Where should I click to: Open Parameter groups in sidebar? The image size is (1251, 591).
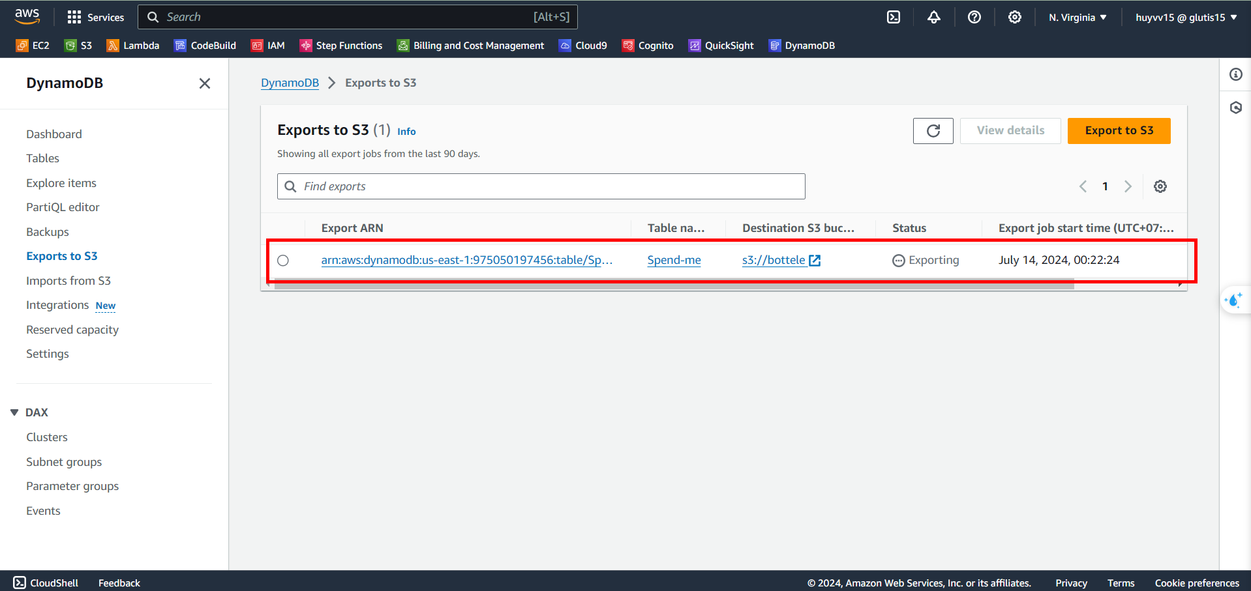(72, 486)
